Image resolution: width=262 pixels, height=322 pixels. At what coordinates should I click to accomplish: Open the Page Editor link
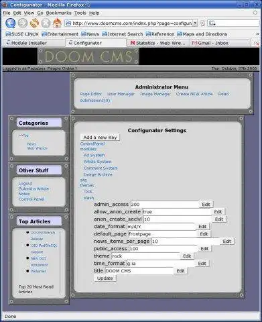point(91,94)
